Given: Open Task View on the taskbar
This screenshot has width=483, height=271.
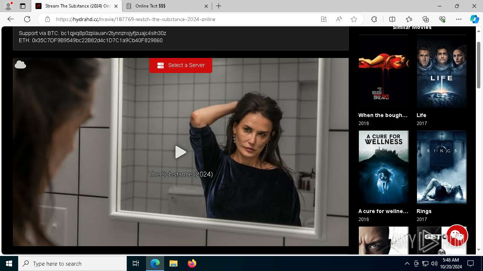Looking at the screenshot, I should pyautogui.click(x=136, y=263).
